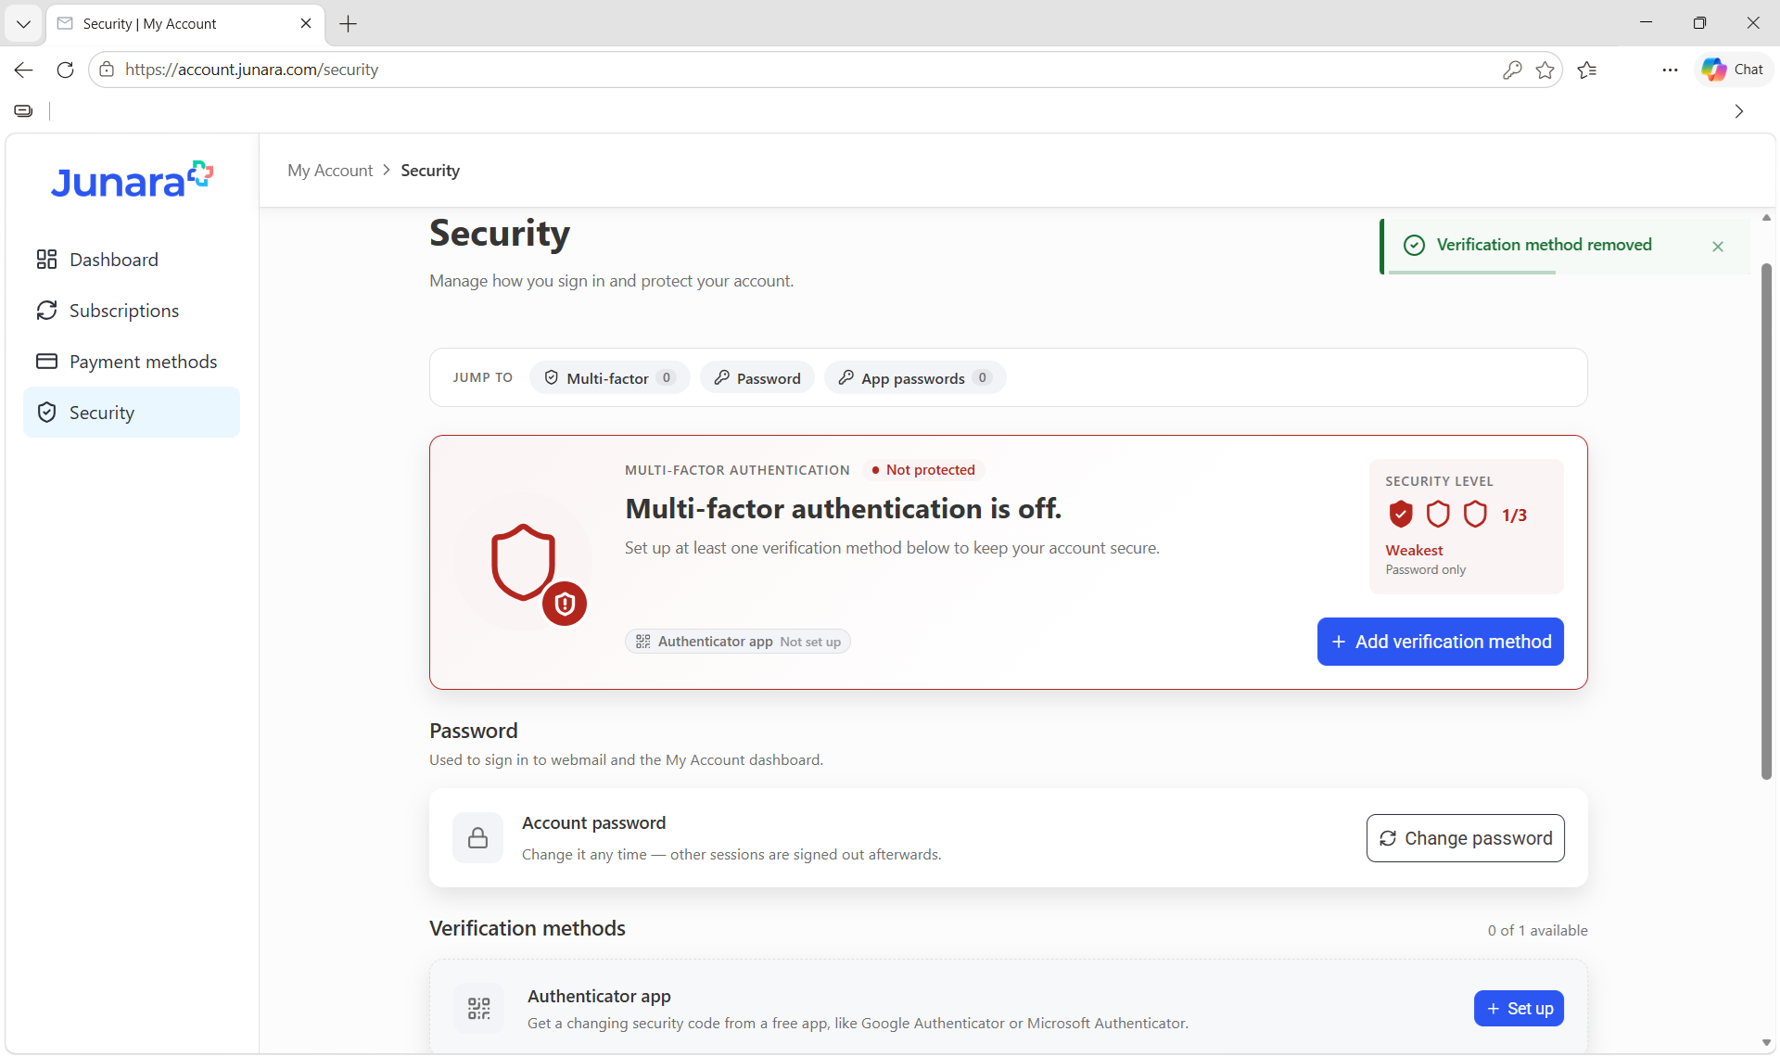Expand the favorites bar overflow chevron
This screenshot has width=1780, height=1057.
[1739, 111]
